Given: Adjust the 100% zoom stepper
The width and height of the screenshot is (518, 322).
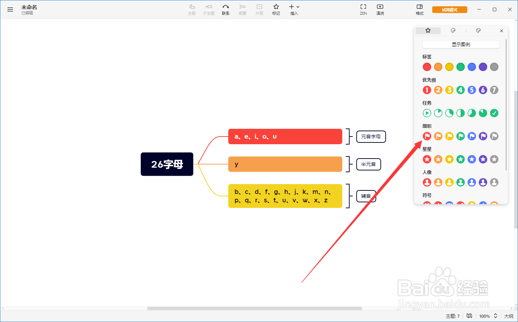Looking at the screenshot, I should click(496, 316).
